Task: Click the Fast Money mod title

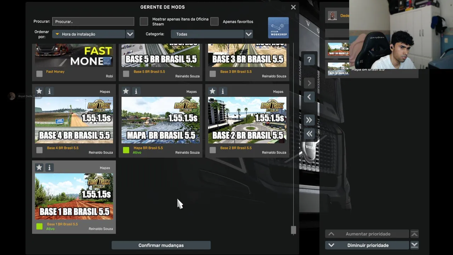Action: click(55, 72)
